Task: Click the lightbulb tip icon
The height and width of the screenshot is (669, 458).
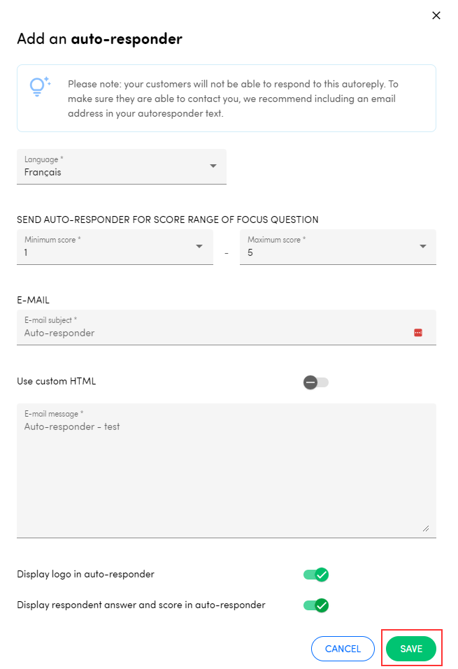Action: (x=38, y=85)
